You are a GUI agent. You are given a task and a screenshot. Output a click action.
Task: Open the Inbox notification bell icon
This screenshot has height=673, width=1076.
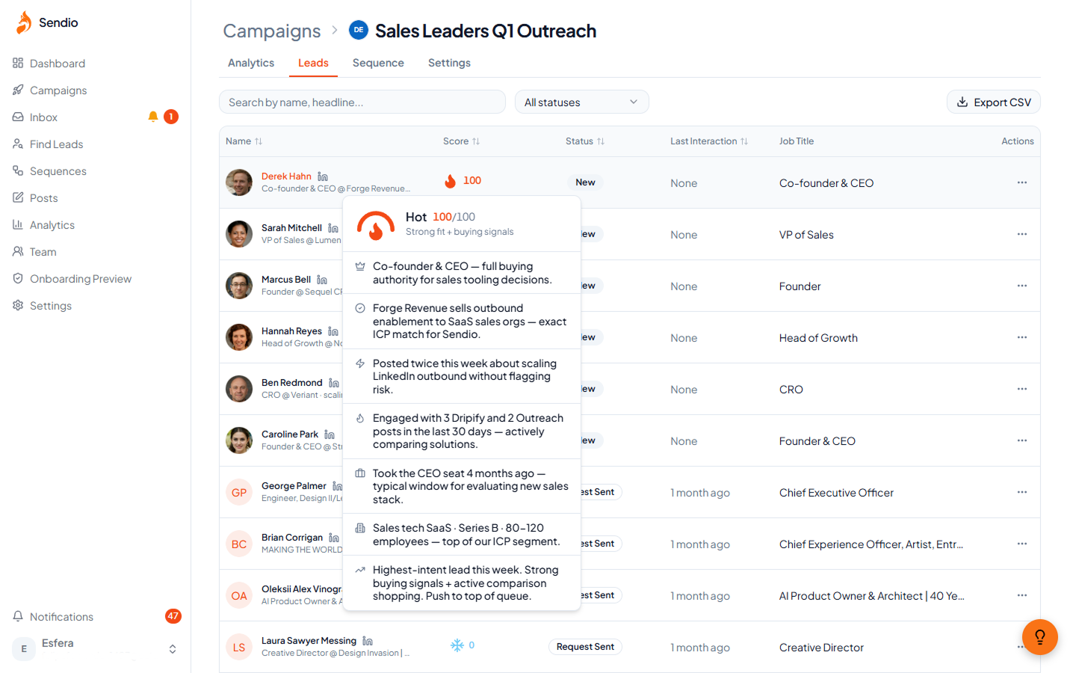(x=153, y=117)
